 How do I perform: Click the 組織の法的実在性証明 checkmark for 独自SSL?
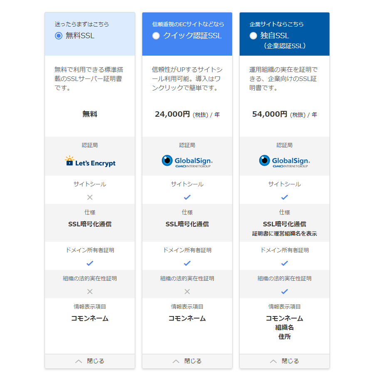point(285,292)
